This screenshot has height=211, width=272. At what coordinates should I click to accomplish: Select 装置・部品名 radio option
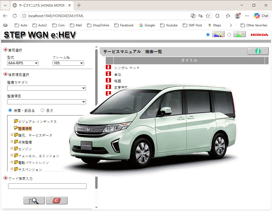(10, 110)
